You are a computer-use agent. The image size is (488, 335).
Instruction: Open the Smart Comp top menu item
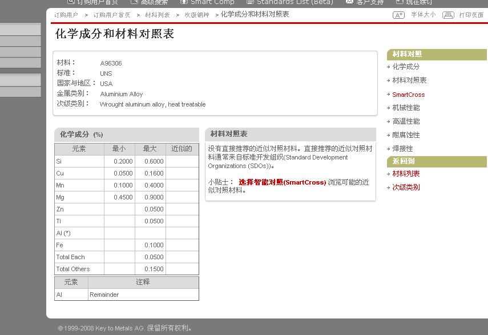207,2
